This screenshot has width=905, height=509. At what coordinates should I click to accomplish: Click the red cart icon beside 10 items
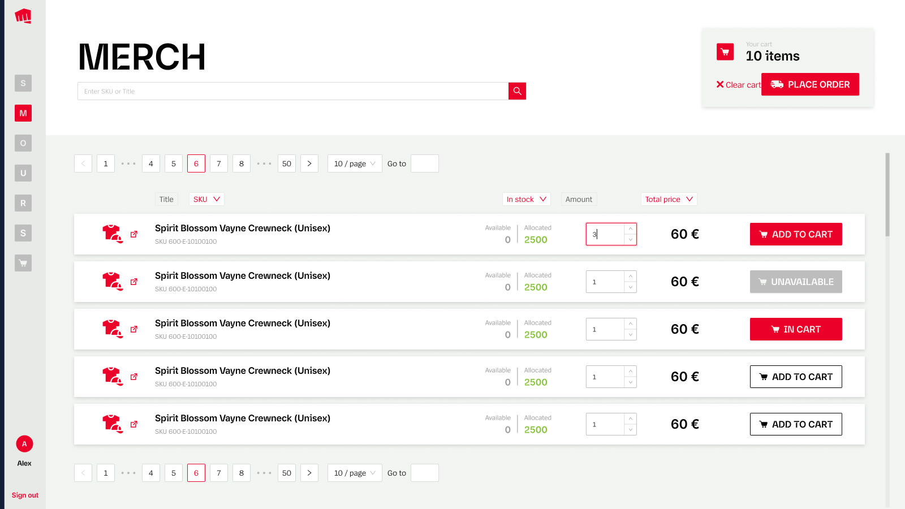[x=725, y=52]
